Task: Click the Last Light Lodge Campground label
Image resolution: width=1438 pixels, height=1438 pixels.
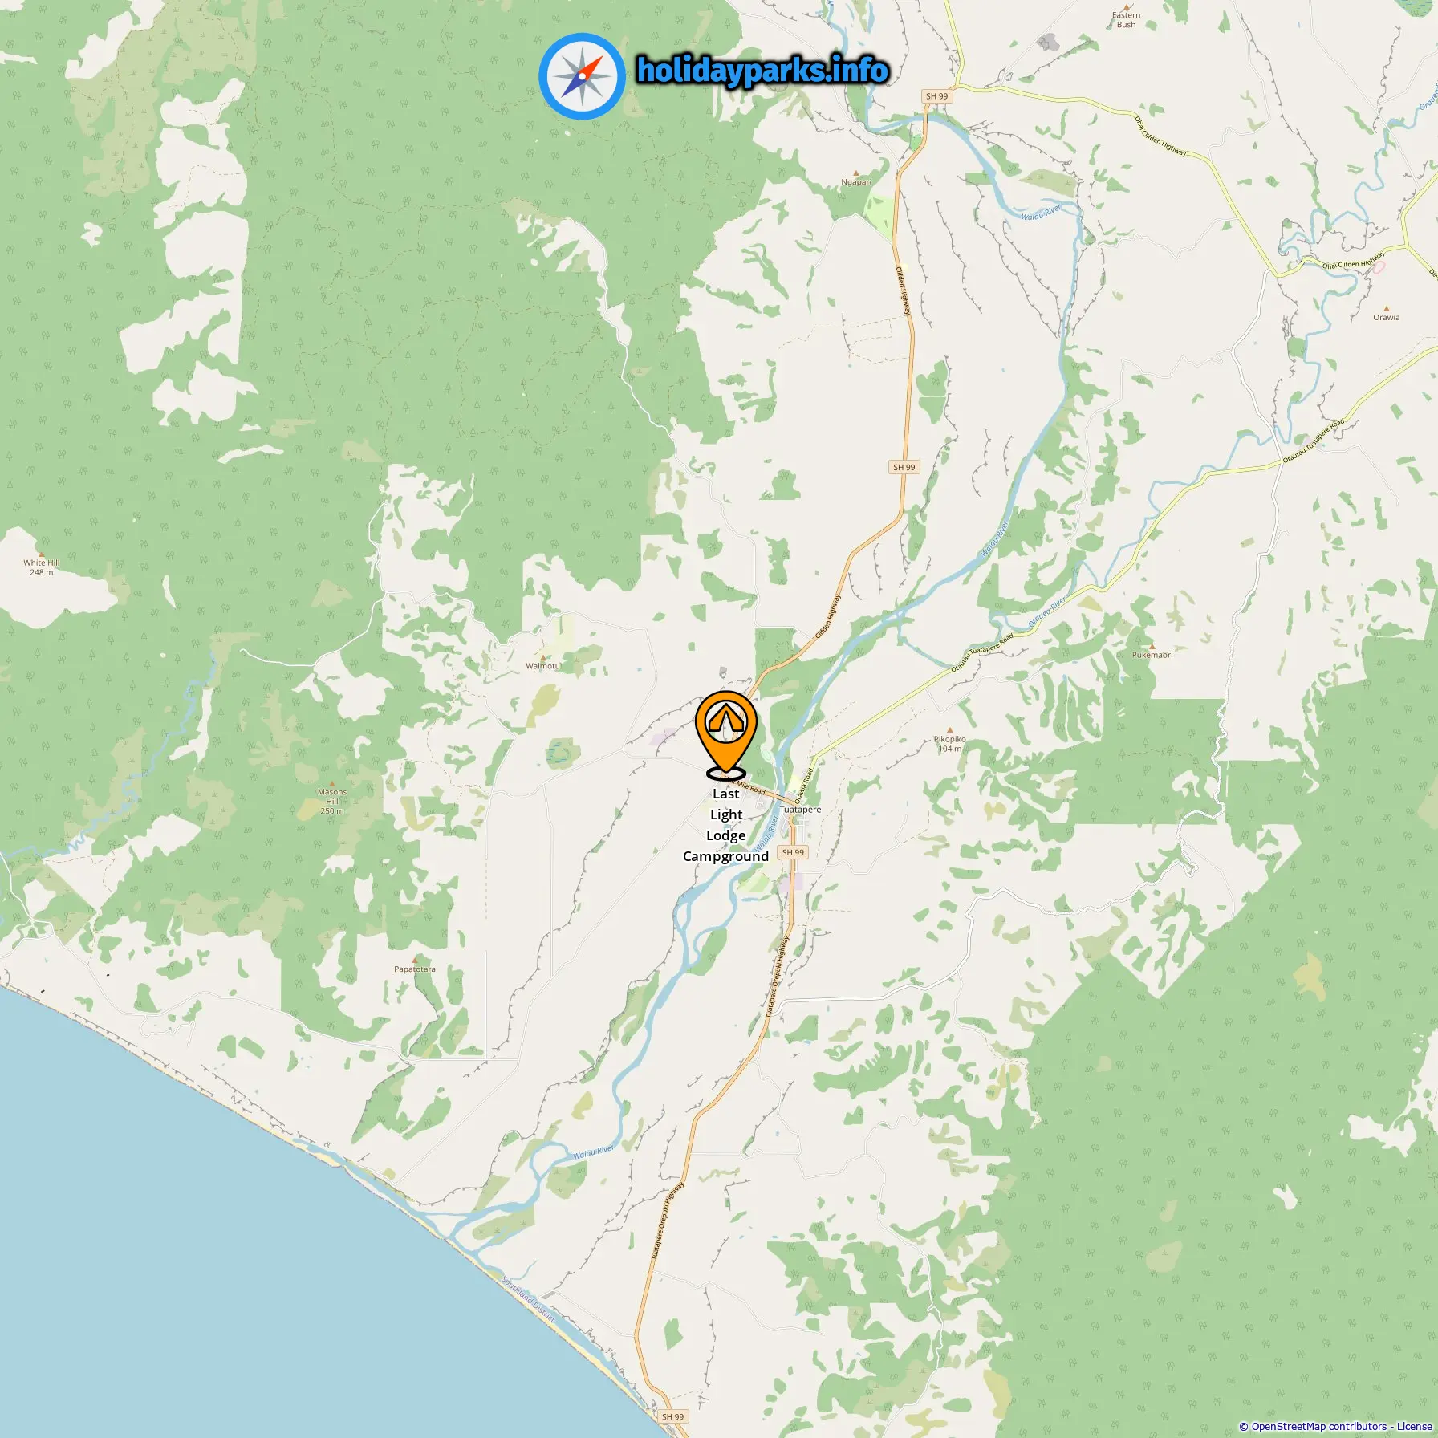Action: coord(725,825)
